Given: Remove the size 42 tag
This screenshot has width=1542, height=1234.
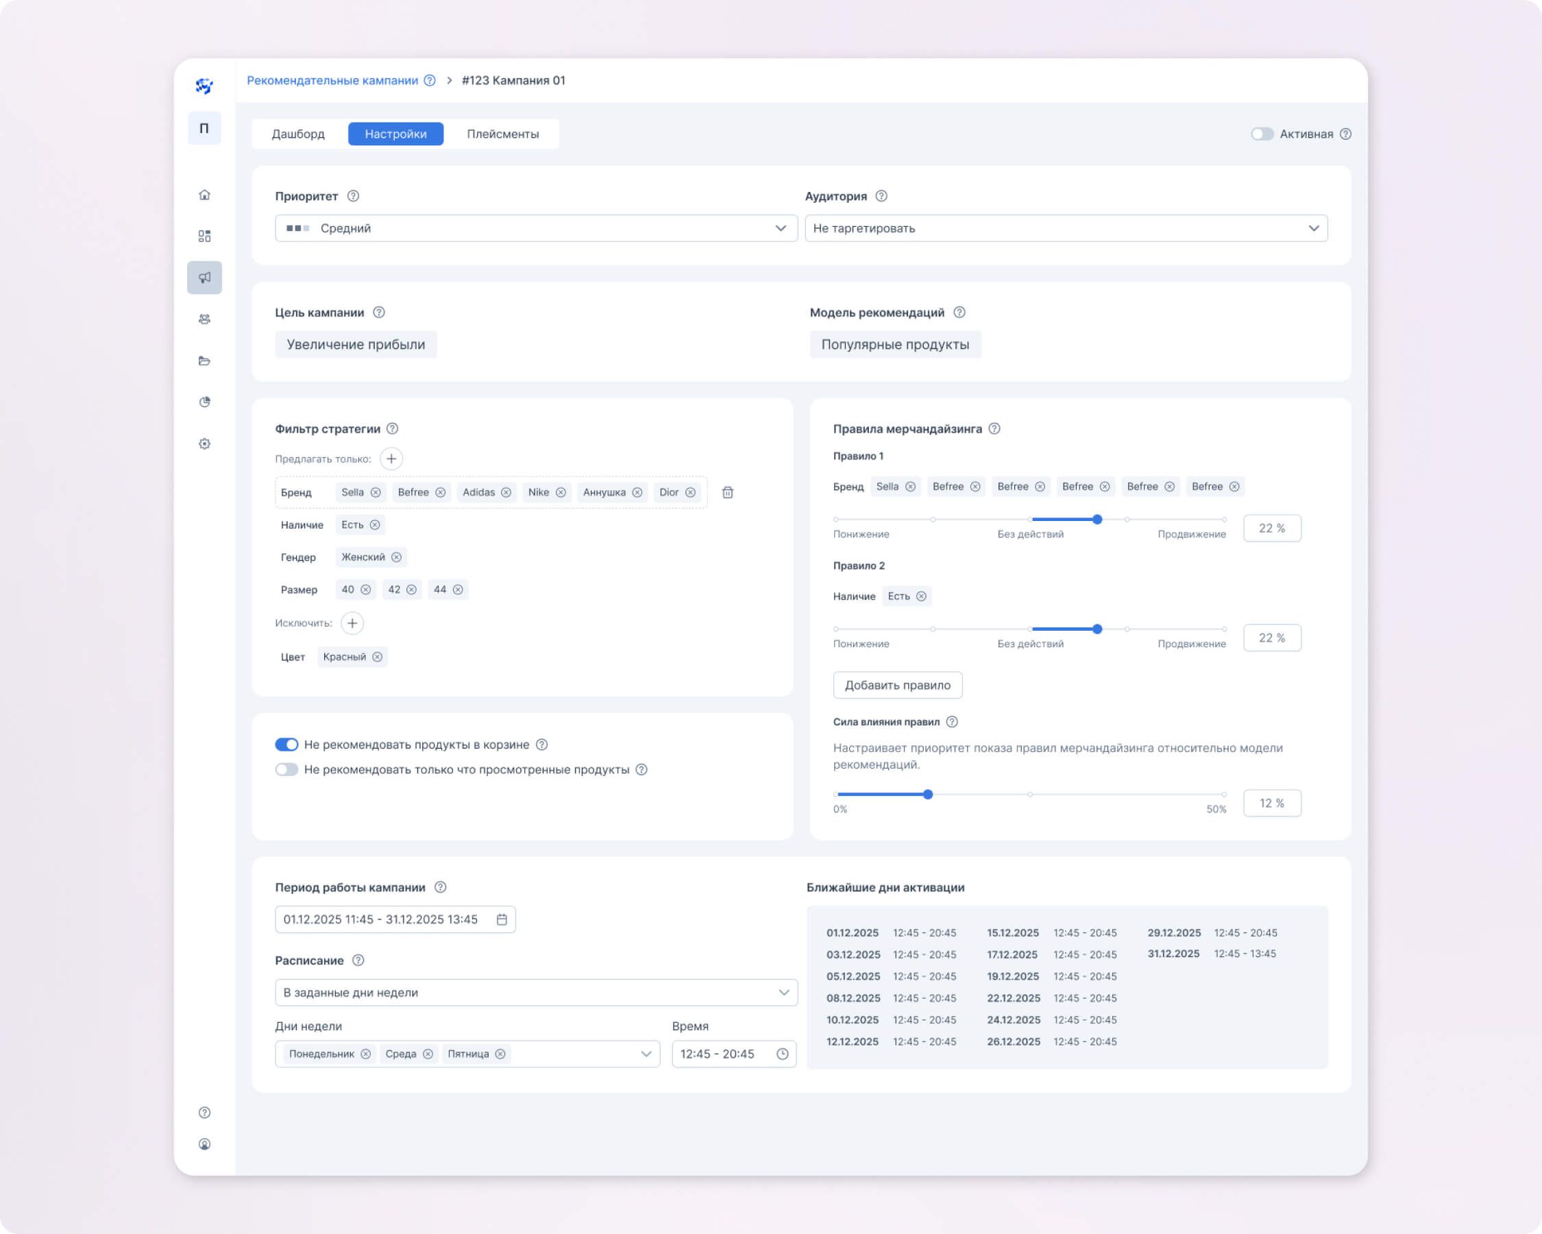Looking at the screenshot, I should [x=411, y=590].
